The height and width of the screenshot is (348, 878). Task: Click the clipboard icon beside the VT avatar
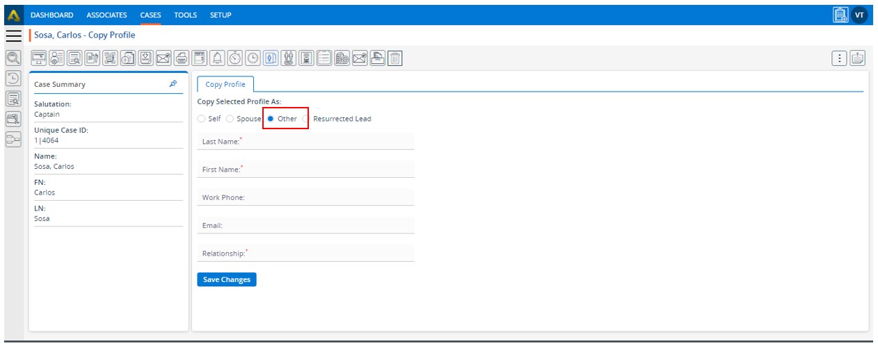pos(840,15)
